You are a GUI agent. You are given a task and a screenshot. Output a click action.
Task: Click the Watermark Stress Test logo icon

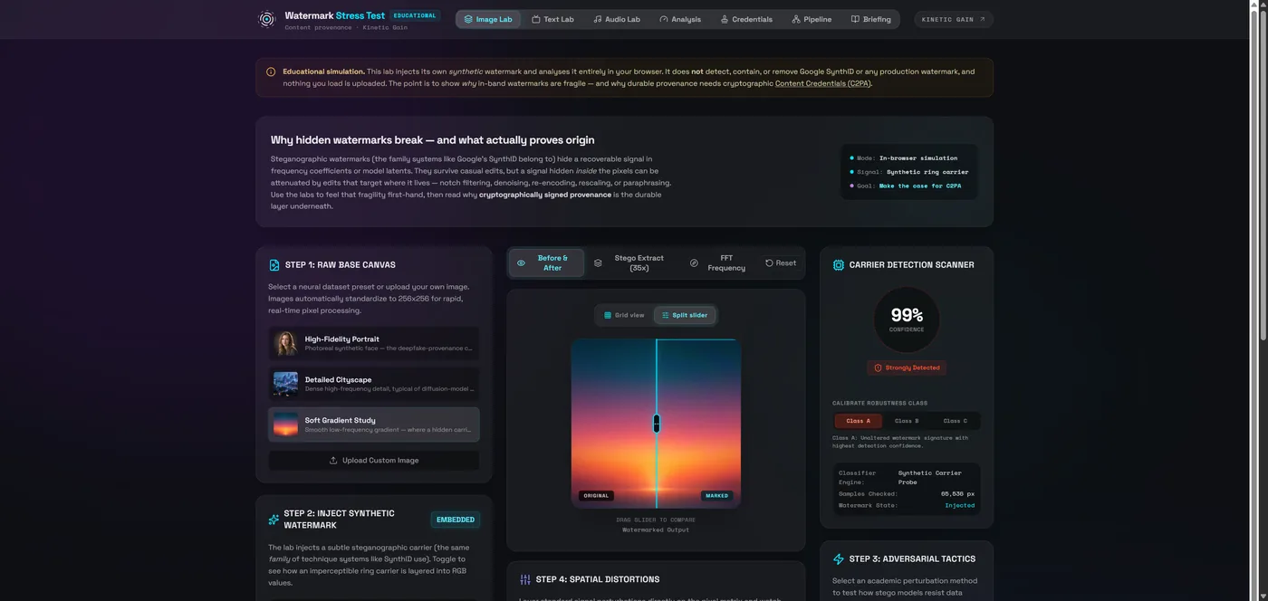point(266,19)
